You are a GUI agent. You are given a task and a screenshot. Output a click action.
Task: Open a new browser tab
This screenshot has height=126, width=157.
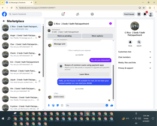[x=36, y=3]
